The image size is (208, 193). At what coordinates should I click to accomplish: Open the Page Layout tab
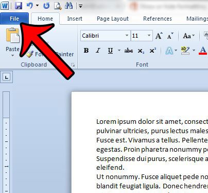pyautogui.click(x=113, y=19)
